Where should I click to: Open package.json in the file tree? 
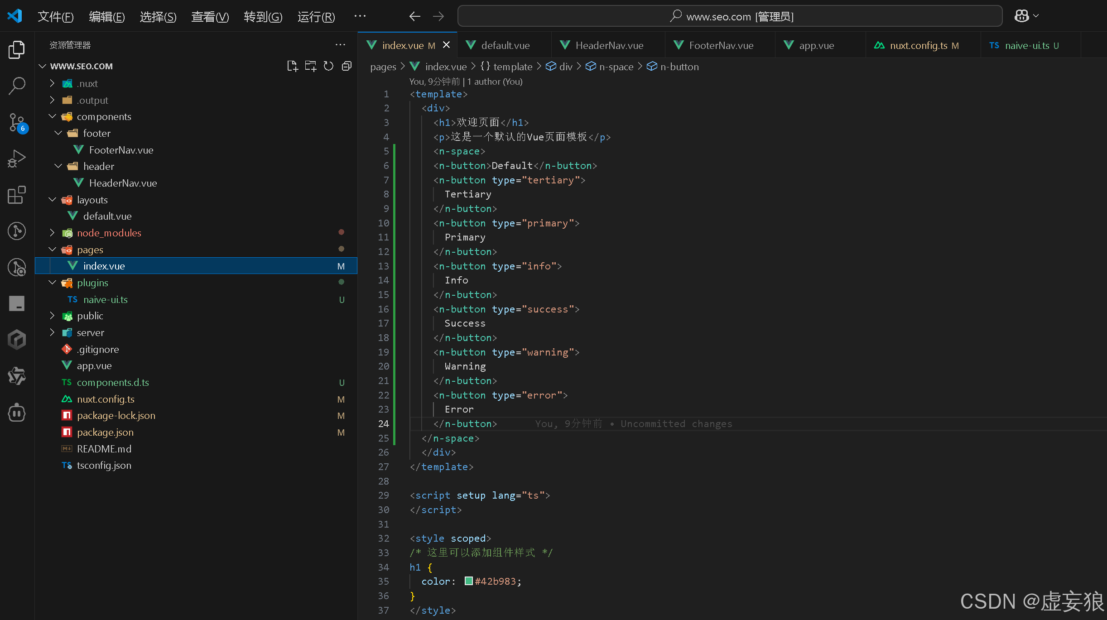pos(105,432)
